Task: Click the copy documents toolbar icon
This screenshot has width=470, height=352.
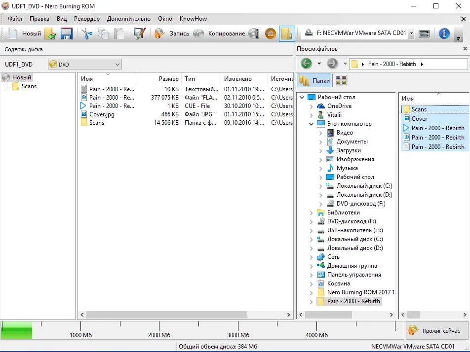Action: (x=103, y=33)
